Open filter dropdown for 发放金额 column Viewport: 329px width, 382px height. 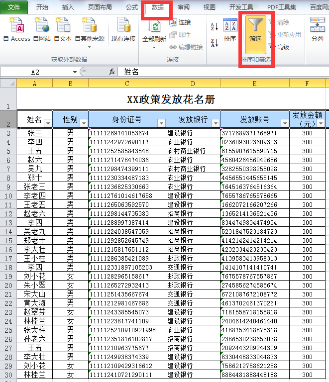321,123
